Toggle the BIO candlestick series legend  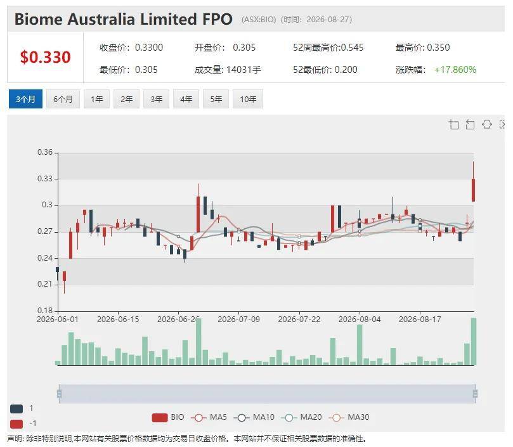168,417
